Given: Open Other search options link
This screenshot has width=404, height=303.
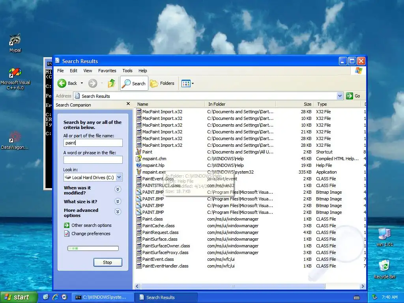Looking at the screenshot, I should [92, 225].
